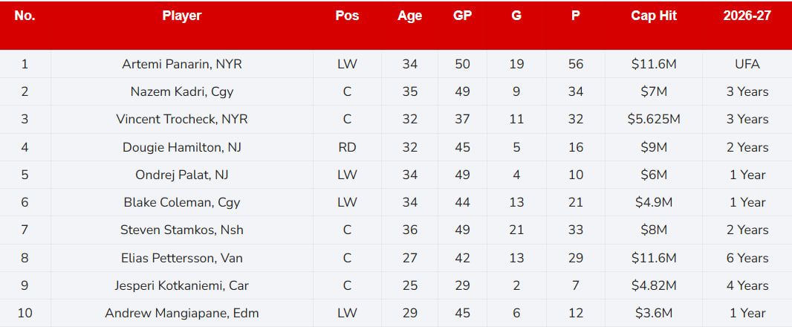Click Ondrej Palat, NJ player name

182,175
